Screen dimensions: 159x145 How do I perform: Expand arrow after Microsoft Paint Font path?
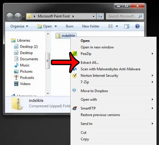coord(73,16)
